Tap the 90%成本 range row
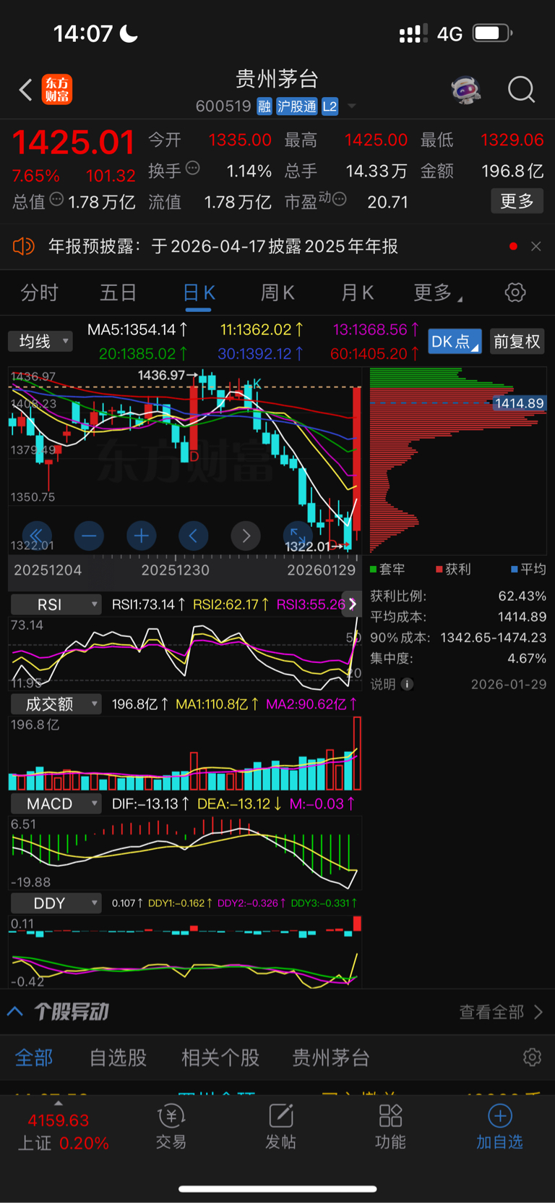Viewport: 555px width, 1203px height. [x=458, y=638]
